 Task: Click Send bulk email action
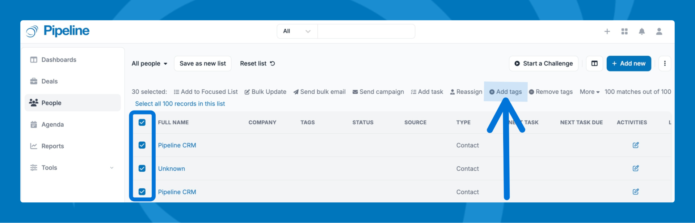tap(319, 92)
